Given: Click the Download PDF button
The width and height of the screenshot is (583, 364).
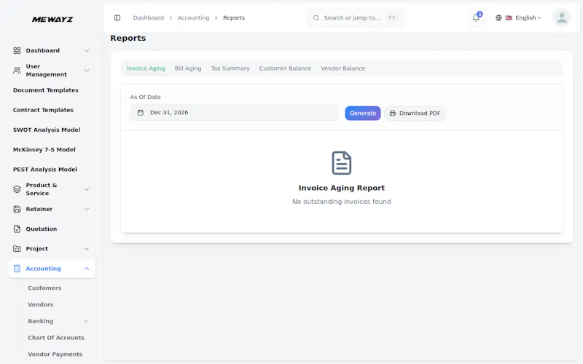Looking at the screenshot, I should pos(415,114).
